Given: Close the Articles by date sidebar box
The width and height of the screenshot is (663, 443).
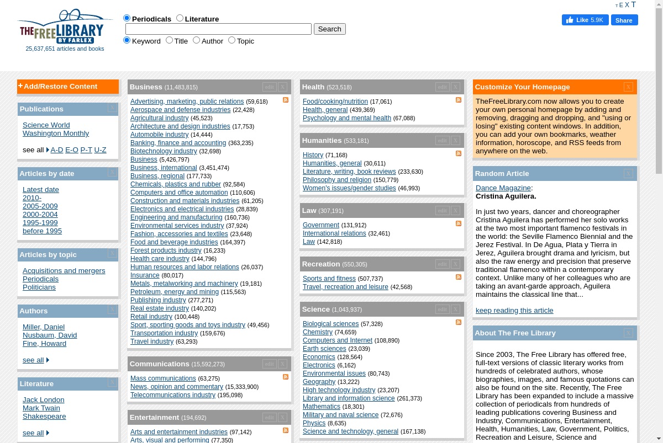Looking at the screenshot, I should coord(112,172).
